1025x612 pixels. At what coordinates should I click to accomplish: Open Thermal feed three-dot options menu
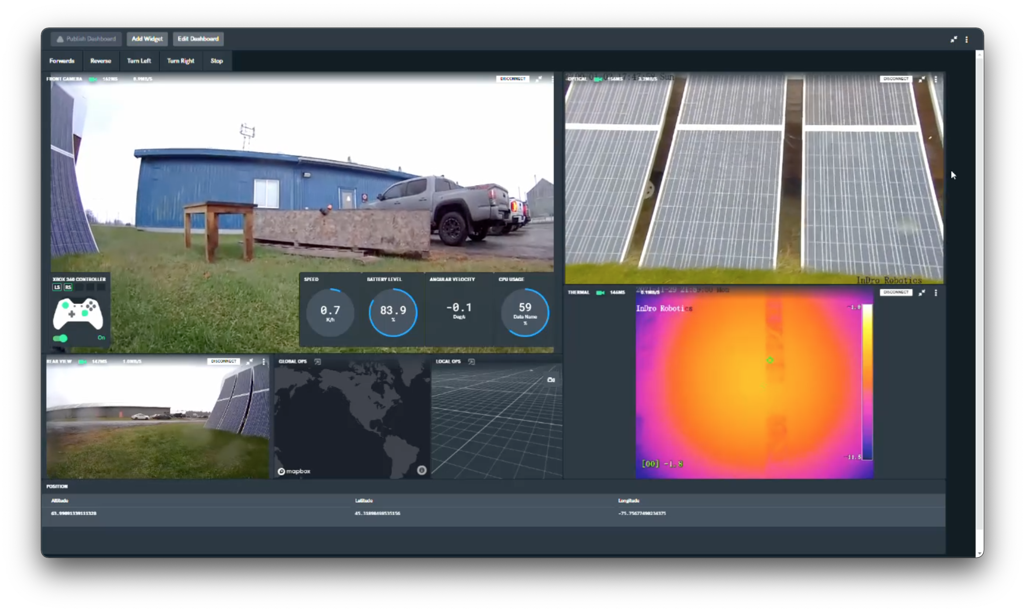coord(936,292)
